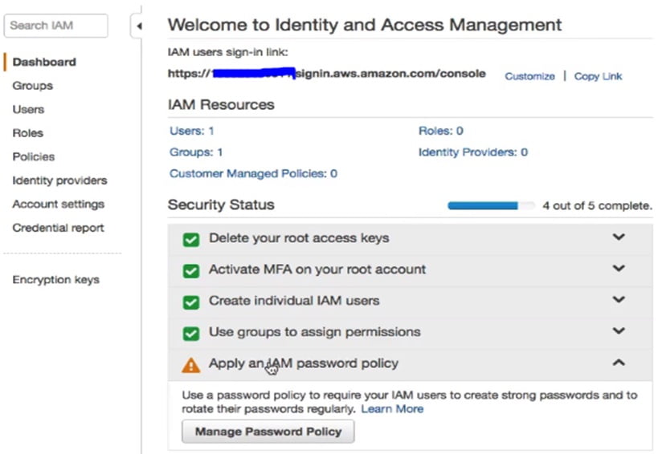Click the 4 out of 5 complete text
This screenshot has height=454, width=658.
click(597, 205)
